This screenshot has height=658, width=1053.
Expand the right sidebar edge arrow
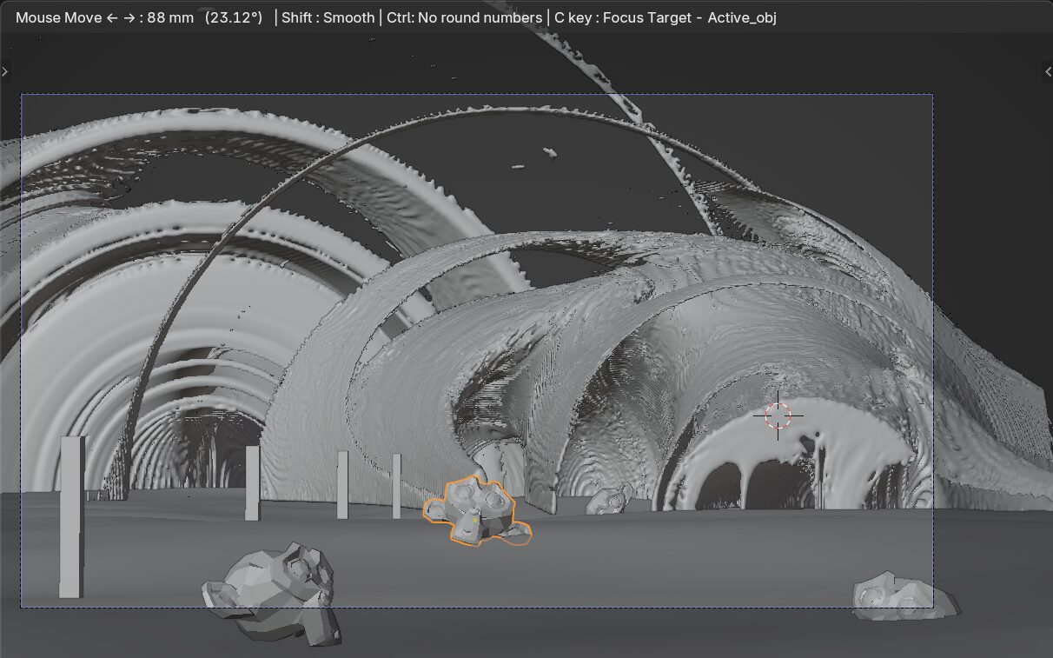coord(1048,72)
